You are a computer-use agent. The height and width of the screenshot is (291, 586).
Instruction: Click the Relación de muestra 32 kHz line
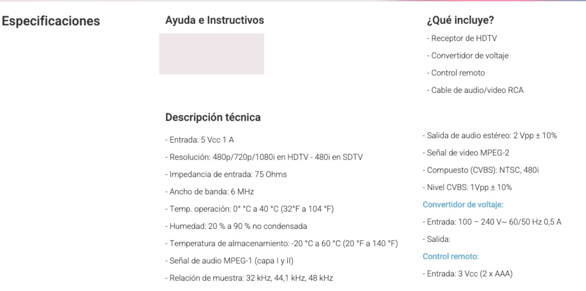coord(249,278)
